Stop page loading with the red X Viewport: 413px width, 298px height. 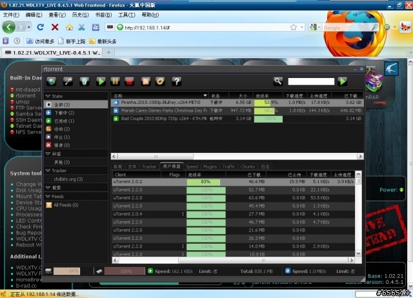[55, 27]
